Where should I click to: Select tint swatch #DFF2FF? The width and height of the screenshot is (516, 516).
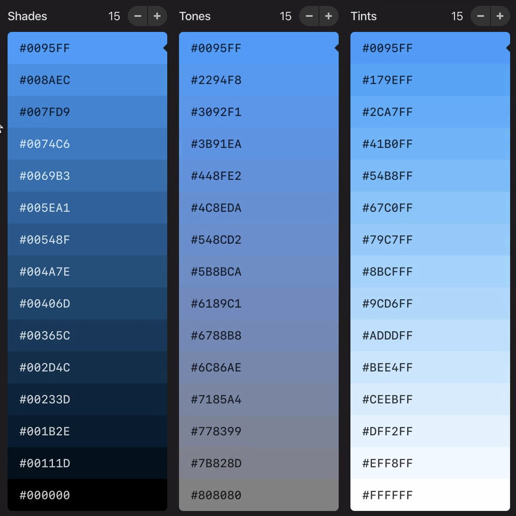click(x=430, y=431)
